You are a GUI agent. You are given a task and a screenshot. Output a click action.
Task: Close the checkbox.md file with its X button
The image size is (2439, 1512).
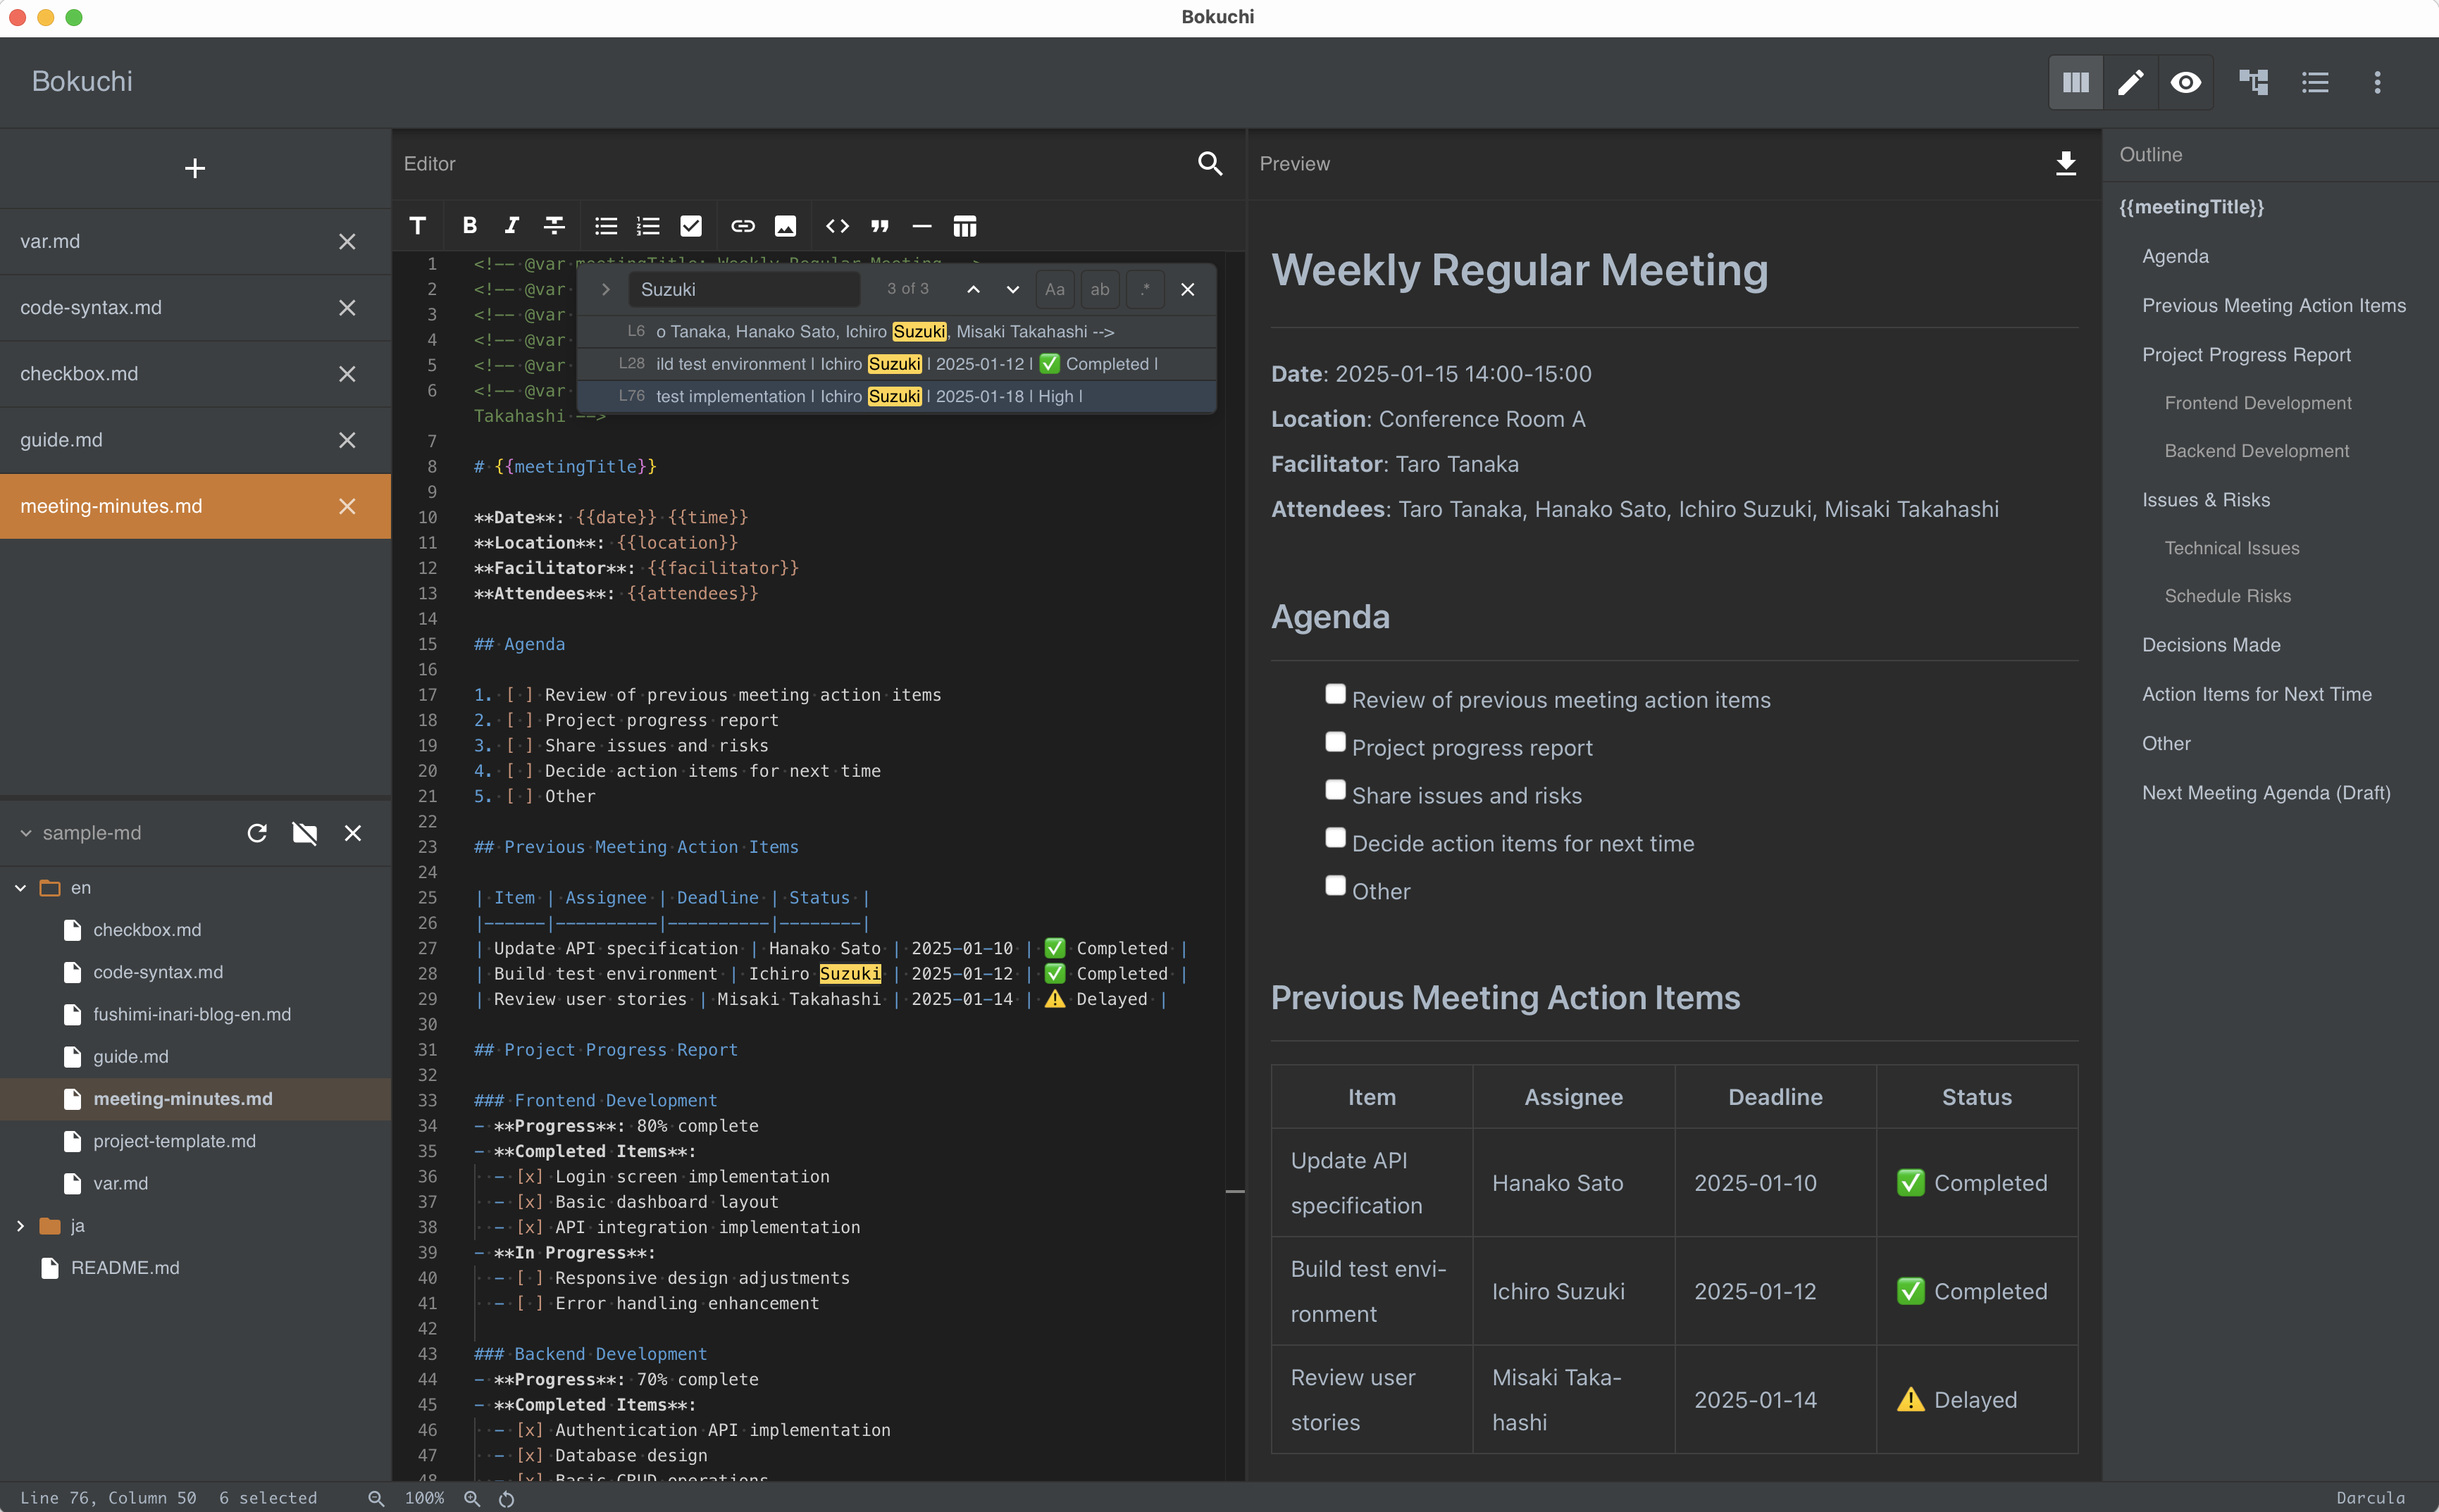coord(347,373)
